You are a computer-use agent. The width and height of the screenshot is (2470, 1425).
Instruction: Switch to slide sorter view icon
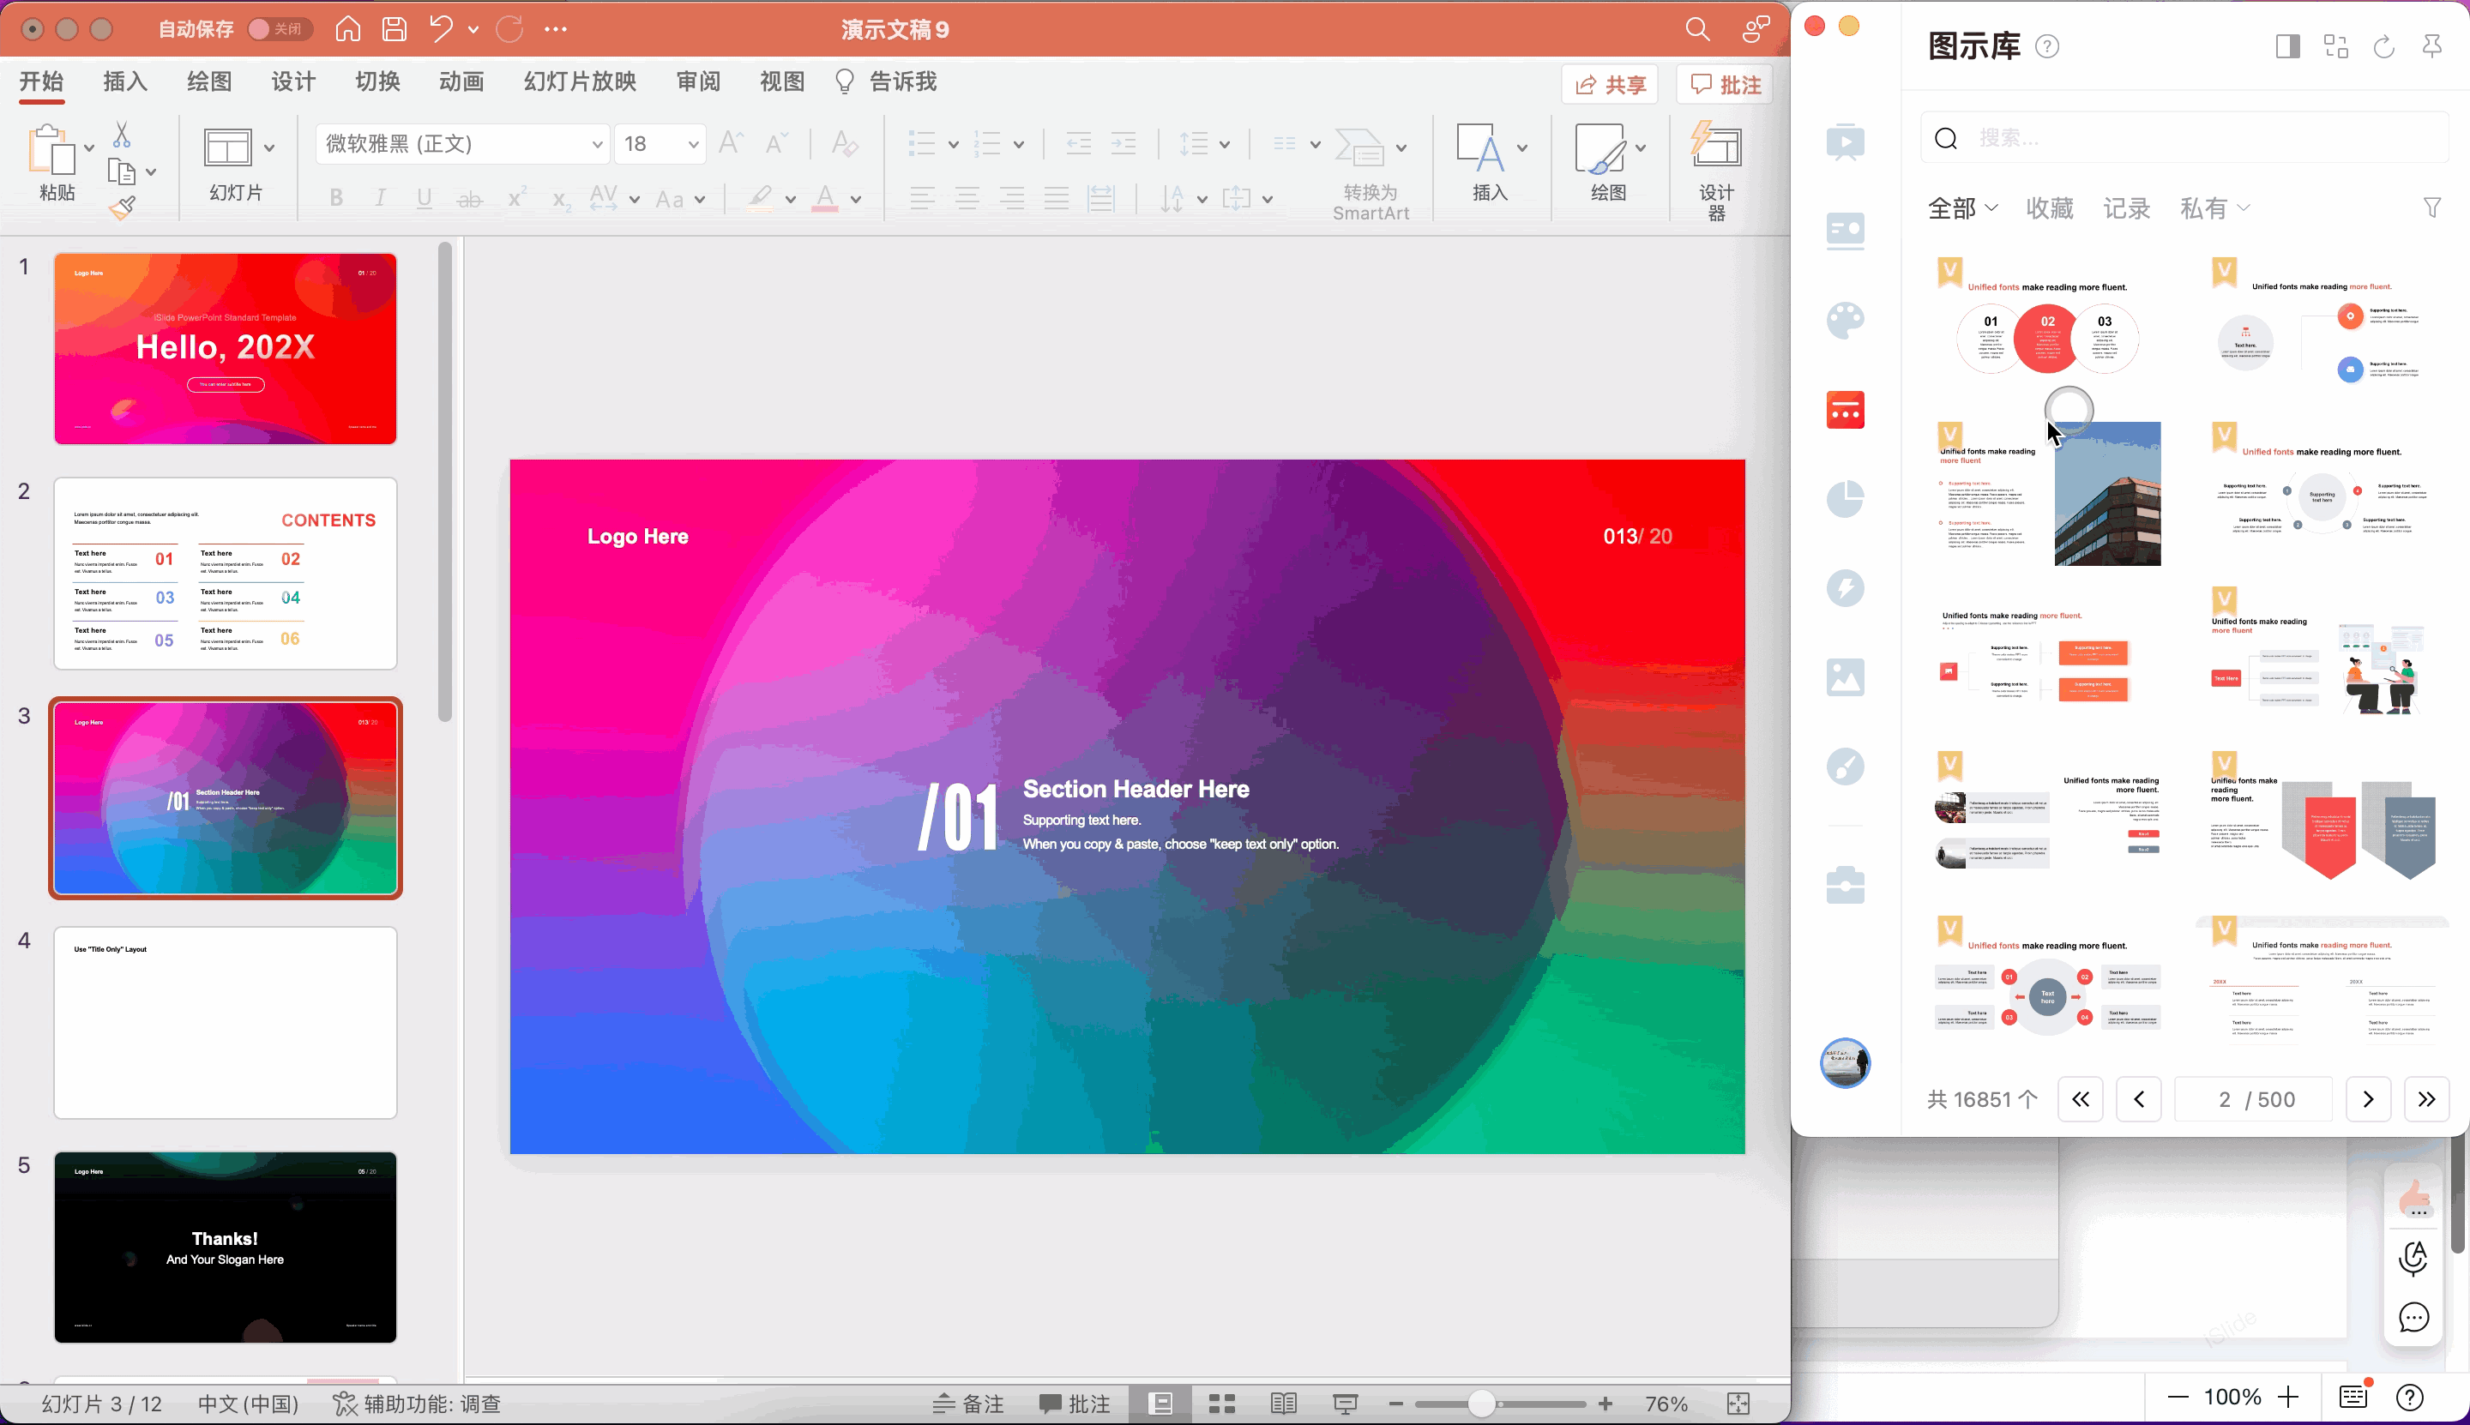pyautogui.click(x=1220, y=1404)
